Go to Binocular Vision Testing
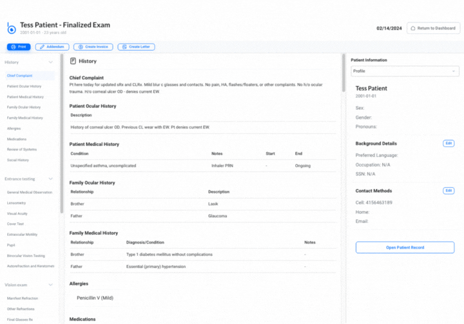464x324 pixels. pyautogui.click(x=26, y=256)
